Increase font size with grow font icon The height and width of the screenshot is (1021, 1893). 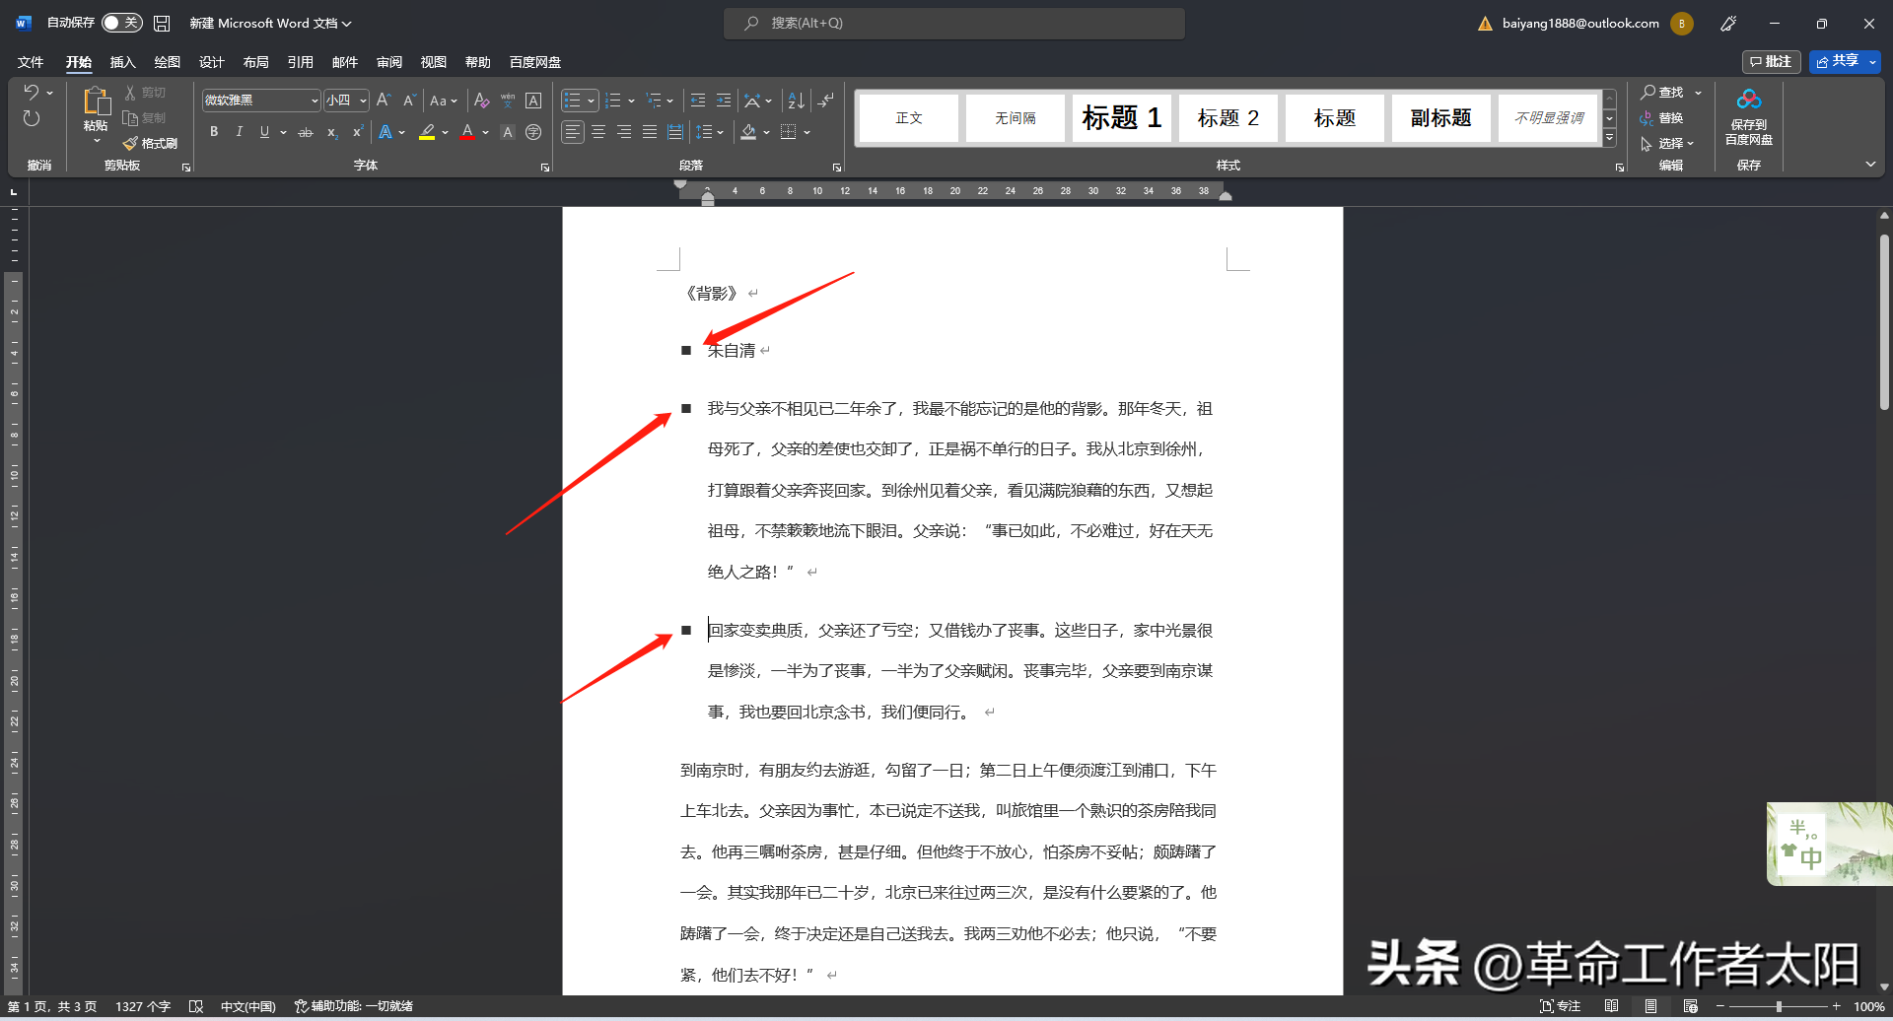pos(384,101)
